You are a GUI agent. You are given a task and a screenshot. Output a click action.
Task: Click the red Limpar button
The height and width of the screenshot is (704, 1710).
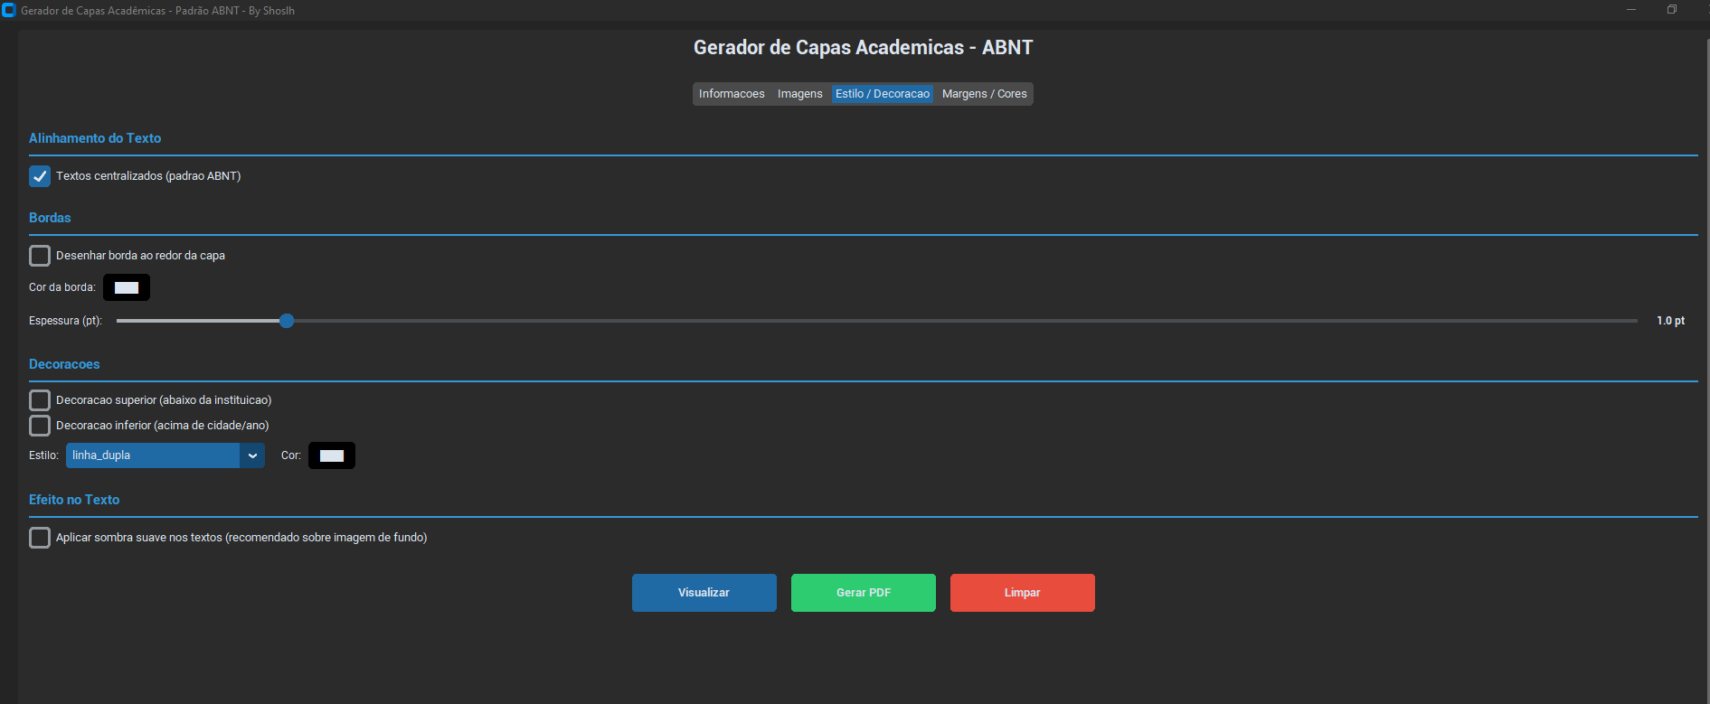[x=1022, y=593]
